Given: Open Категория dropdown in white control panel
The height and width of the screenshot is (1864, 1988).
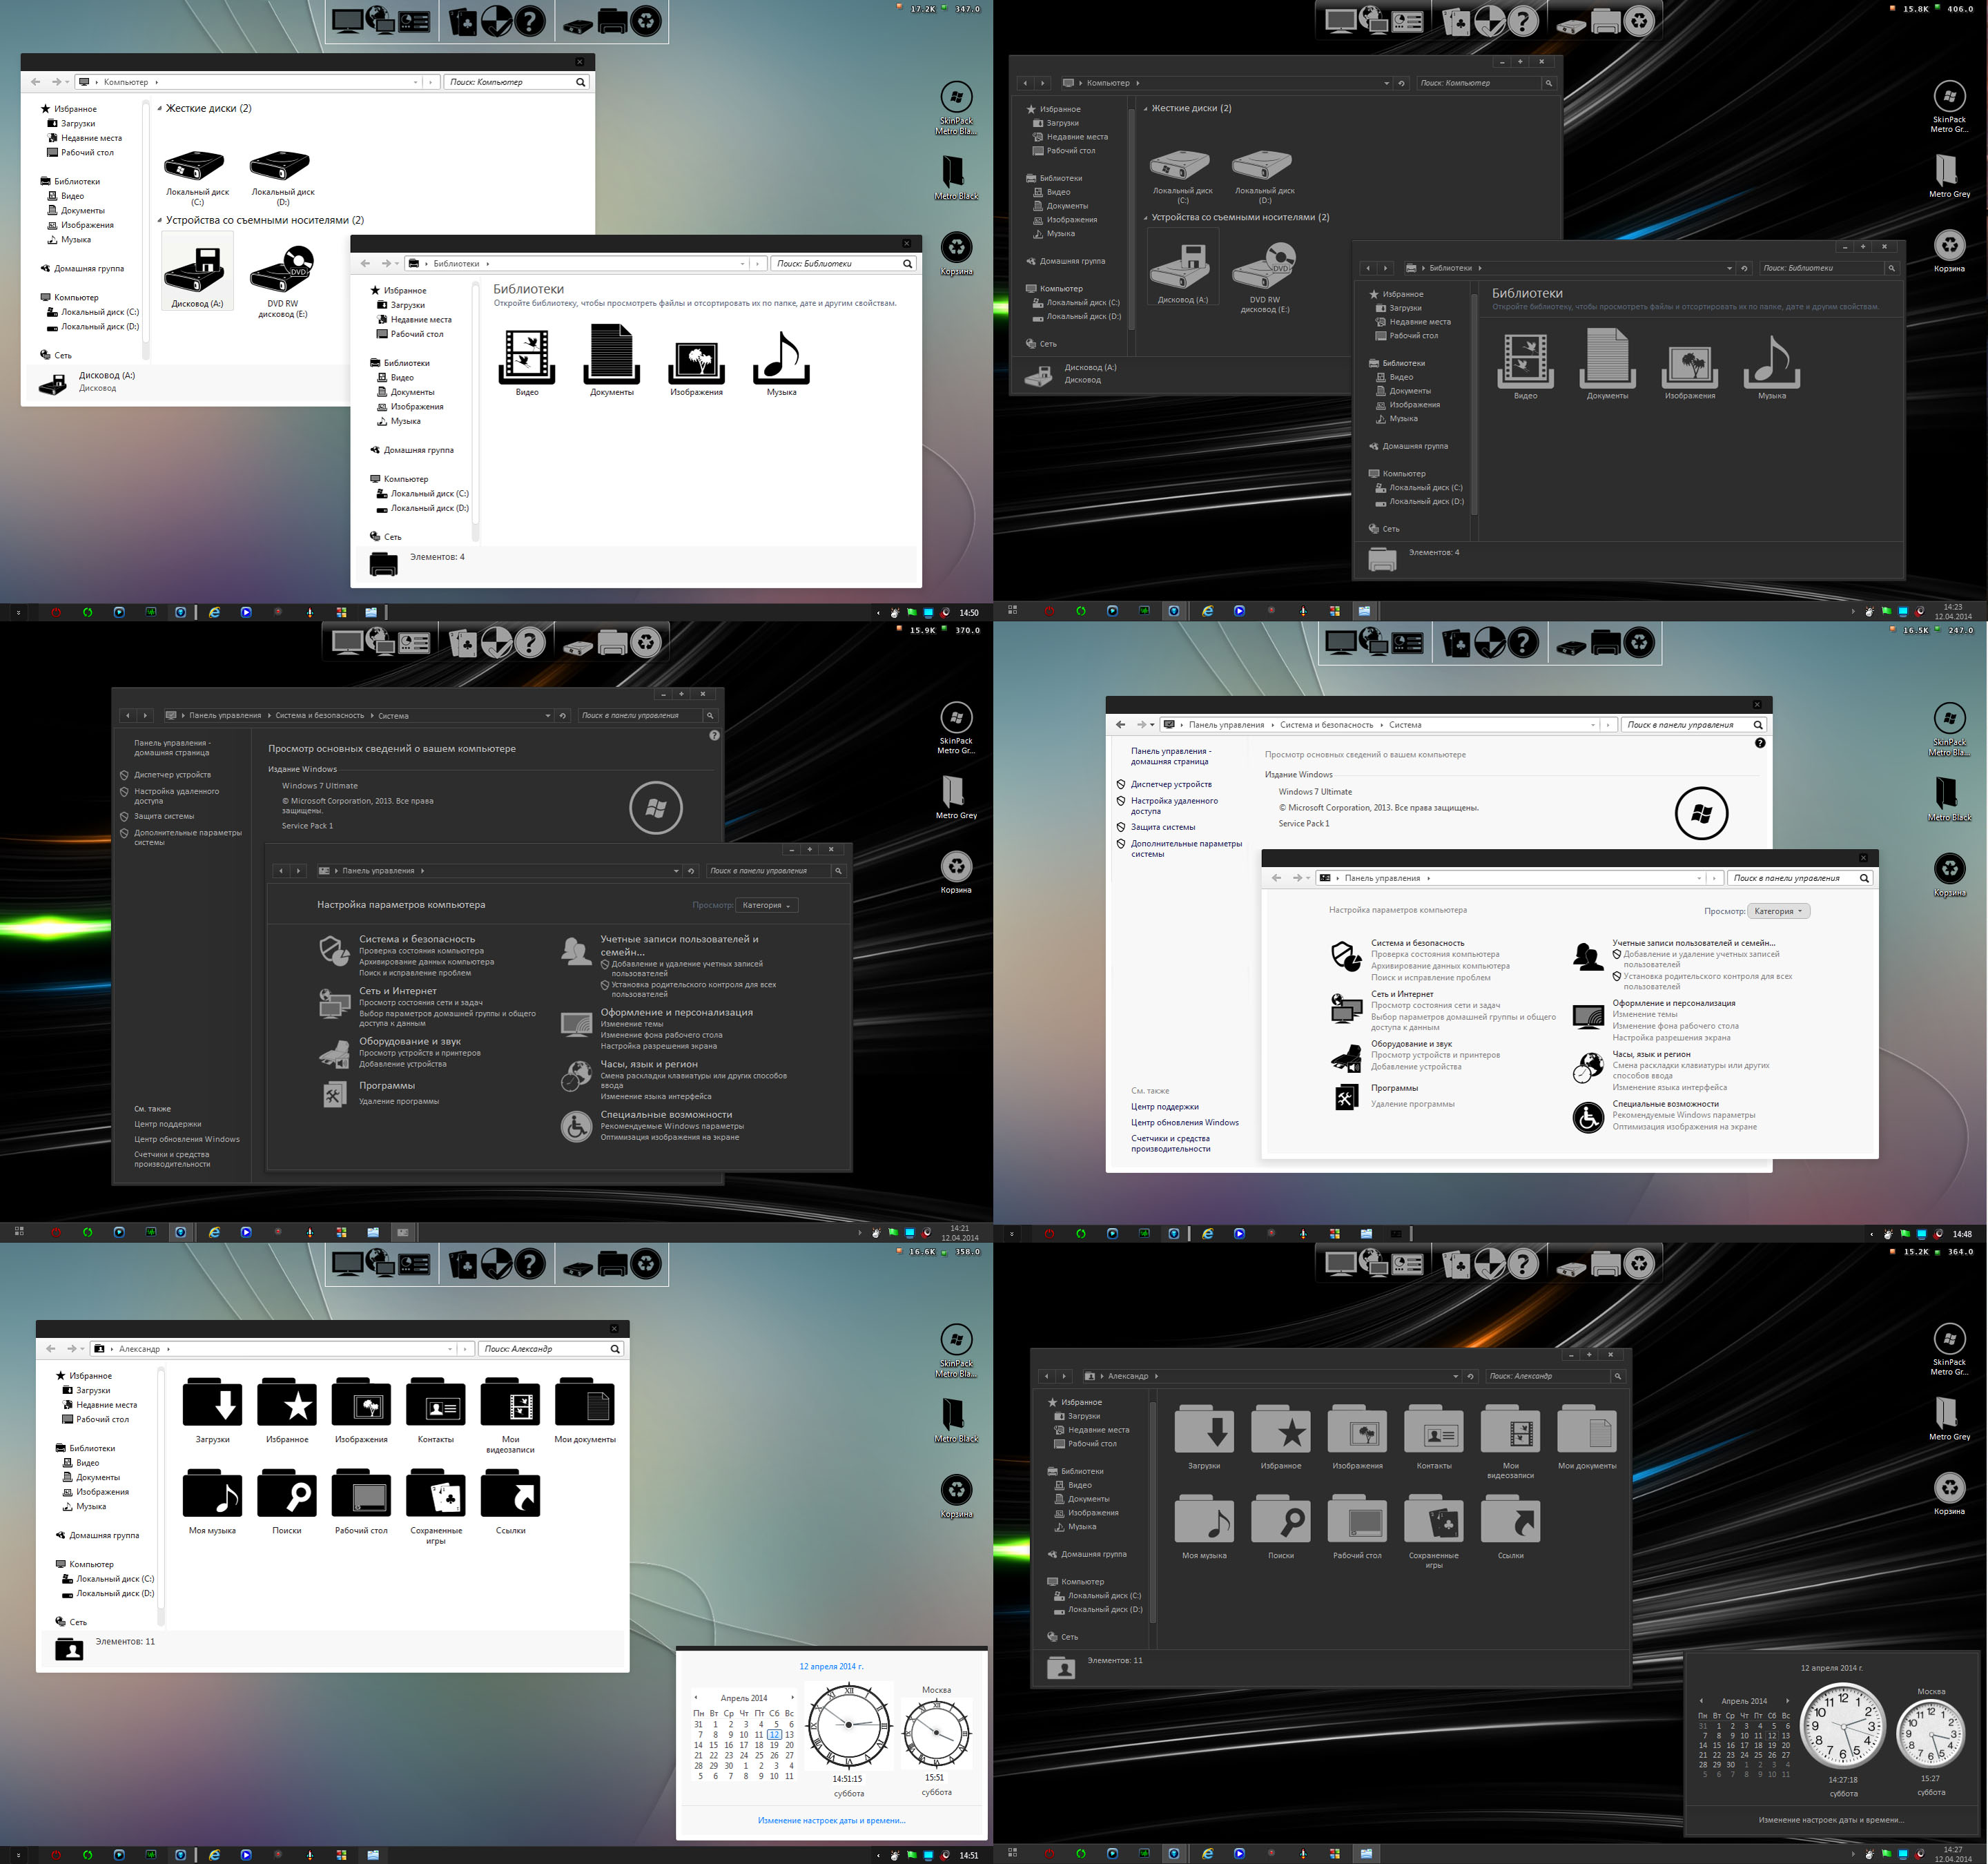Looking at the screenshot, I should click(x=1778, y=911).
